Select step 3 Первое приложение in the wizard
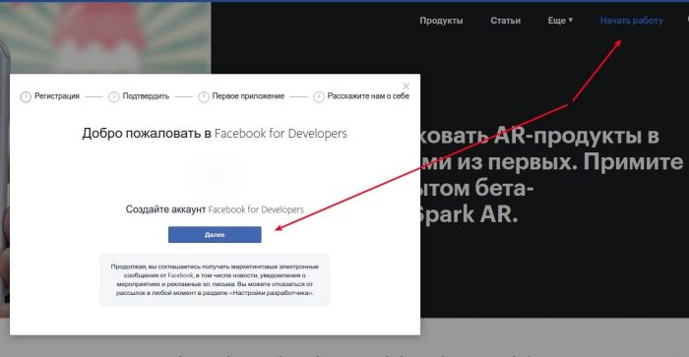This screenshot has width=689, height=357. 241,96
